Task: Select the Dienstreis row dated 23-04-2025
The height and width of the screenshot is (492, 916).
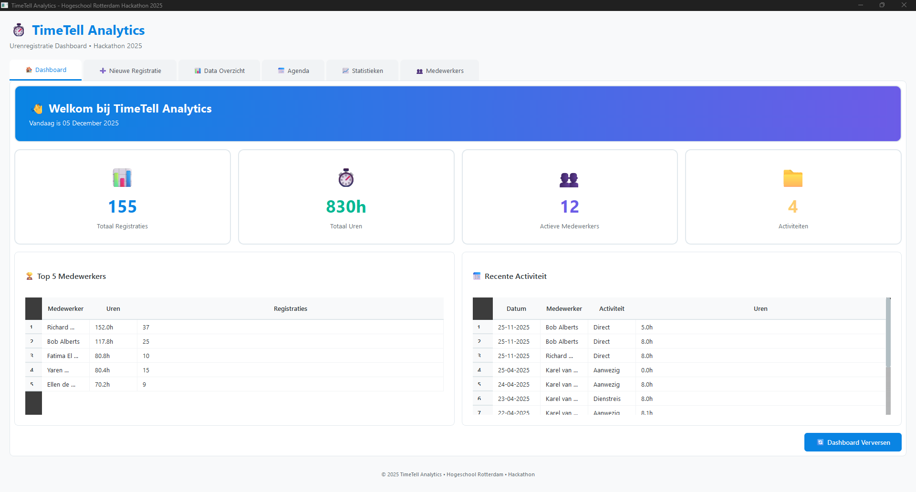Action: [x=607, y=399]
